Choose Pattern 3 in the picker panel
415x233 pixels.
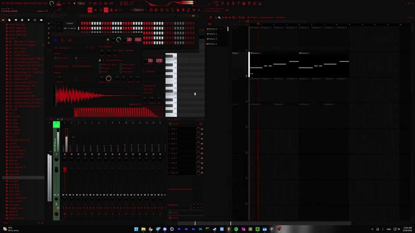point(217,39)
